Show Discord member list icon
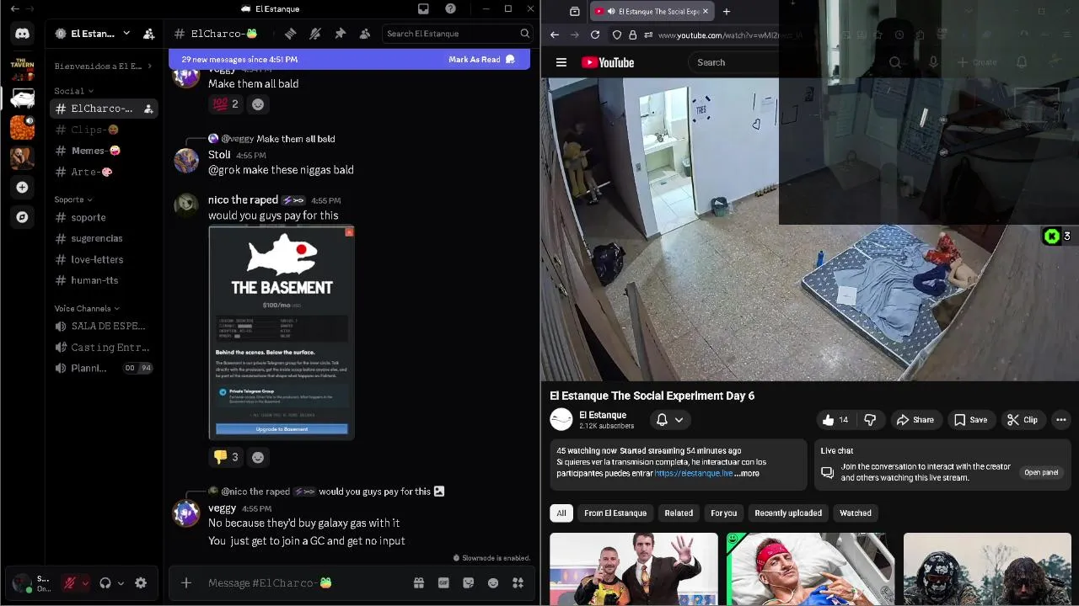 coord(365,34)
